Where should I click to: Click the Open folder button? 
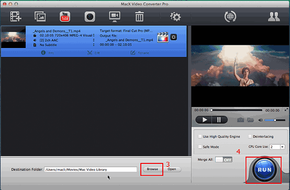(x=172, y=169)
